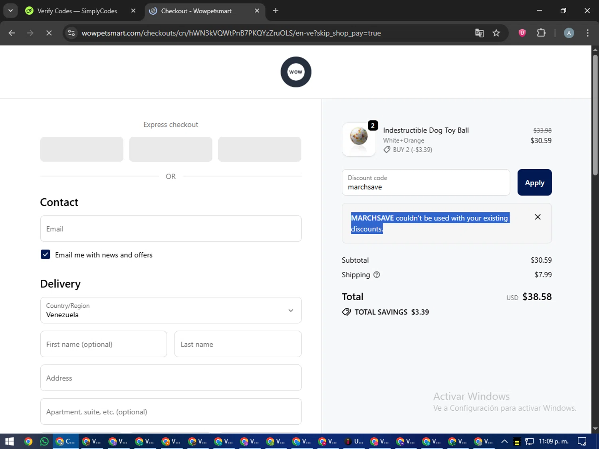Select the Checkout - Wowpetsmart tab
Image resolution: width=599 pixels, height=449 pixels.
[196, 11]
